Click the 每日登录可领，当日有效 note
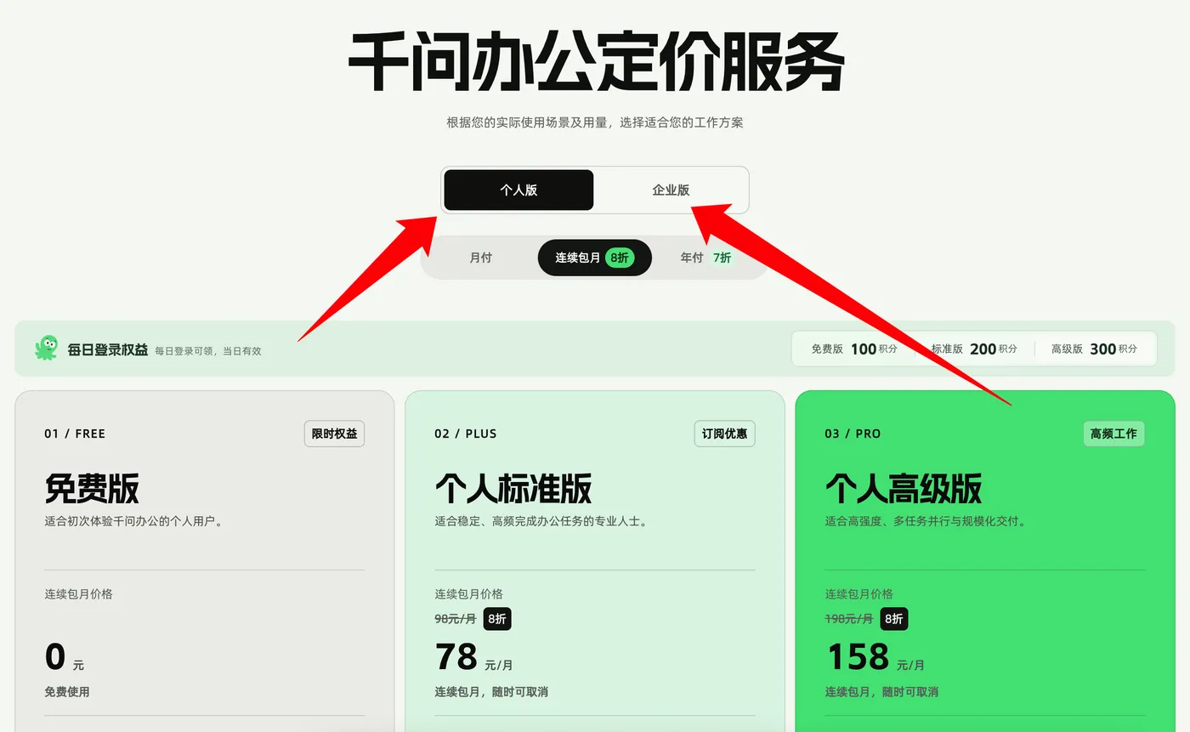Image resolution: width=1190 pixels, height=732 pixels. [x=208, y=350]
